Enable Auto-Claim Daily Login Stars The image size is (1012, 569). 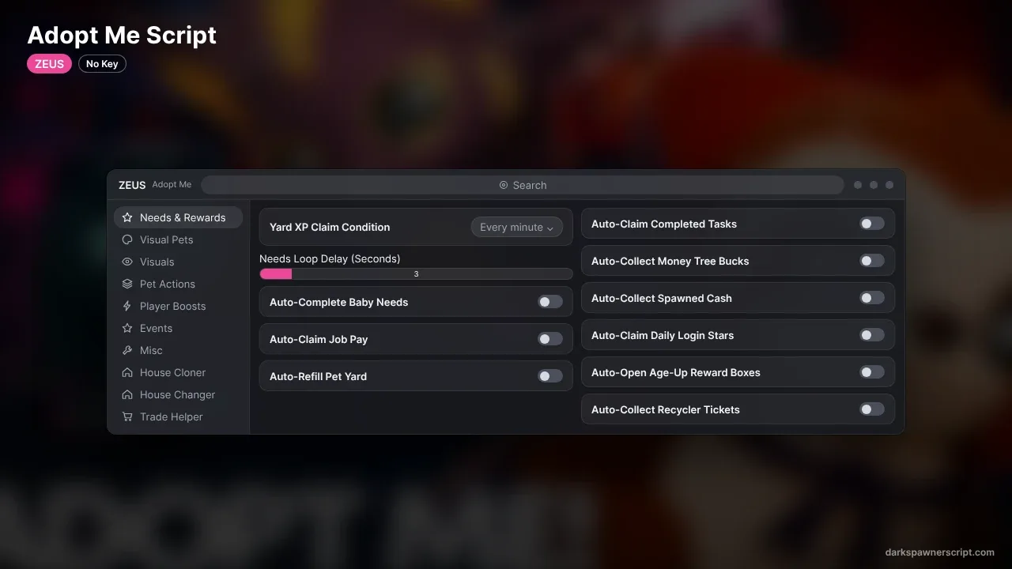[x=872, y=335]
